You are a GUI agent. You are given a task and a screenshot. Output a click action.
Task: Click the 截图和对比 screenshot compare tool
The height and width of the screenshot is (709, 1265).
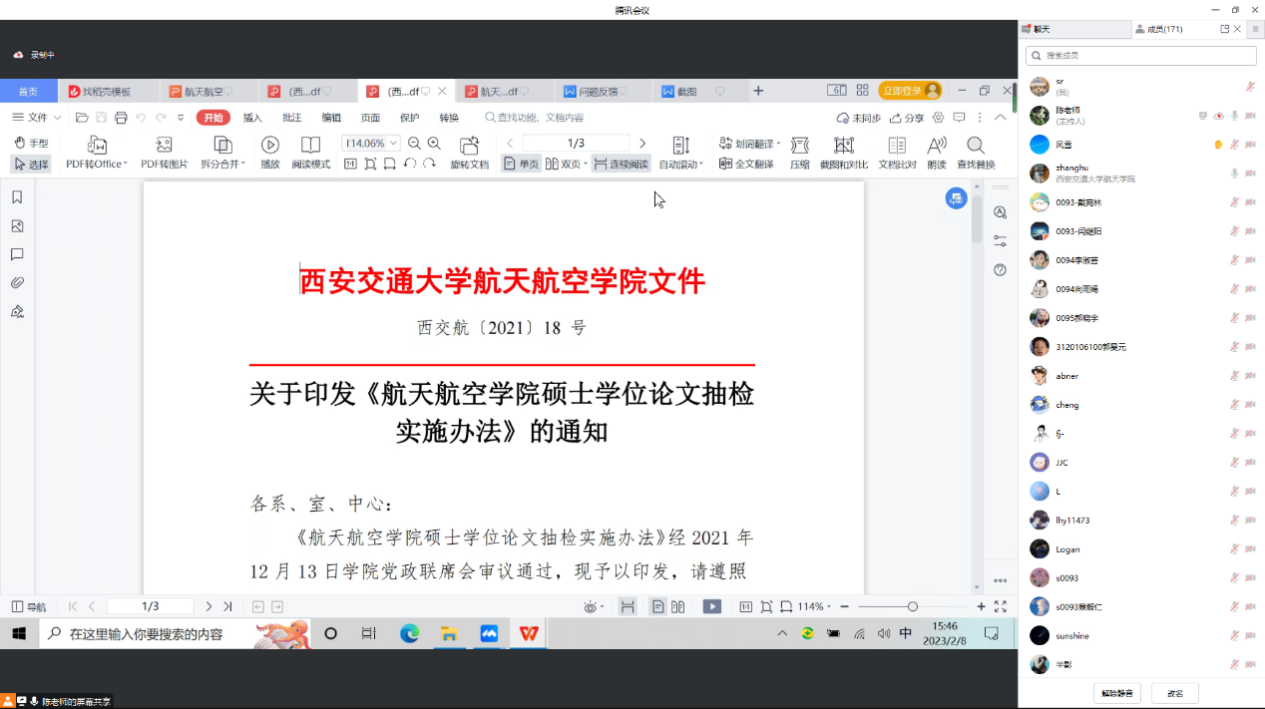tap(843, 152)
